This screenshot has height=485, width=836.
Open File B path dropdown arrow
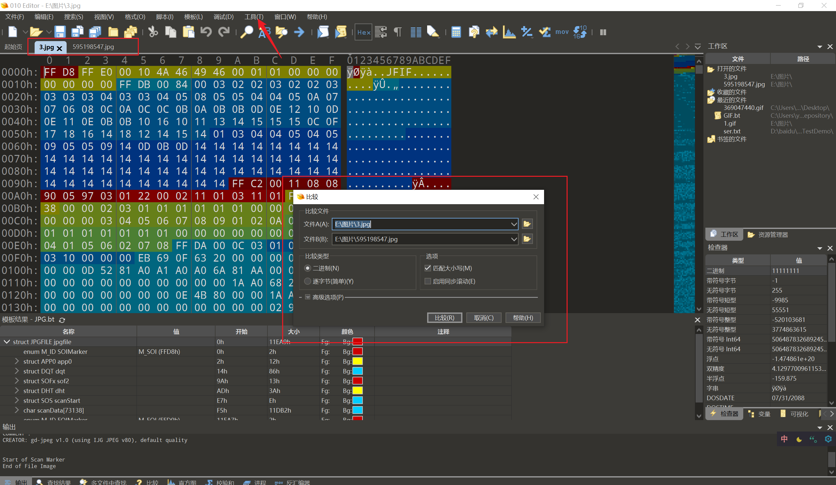(x=514, y=239)
